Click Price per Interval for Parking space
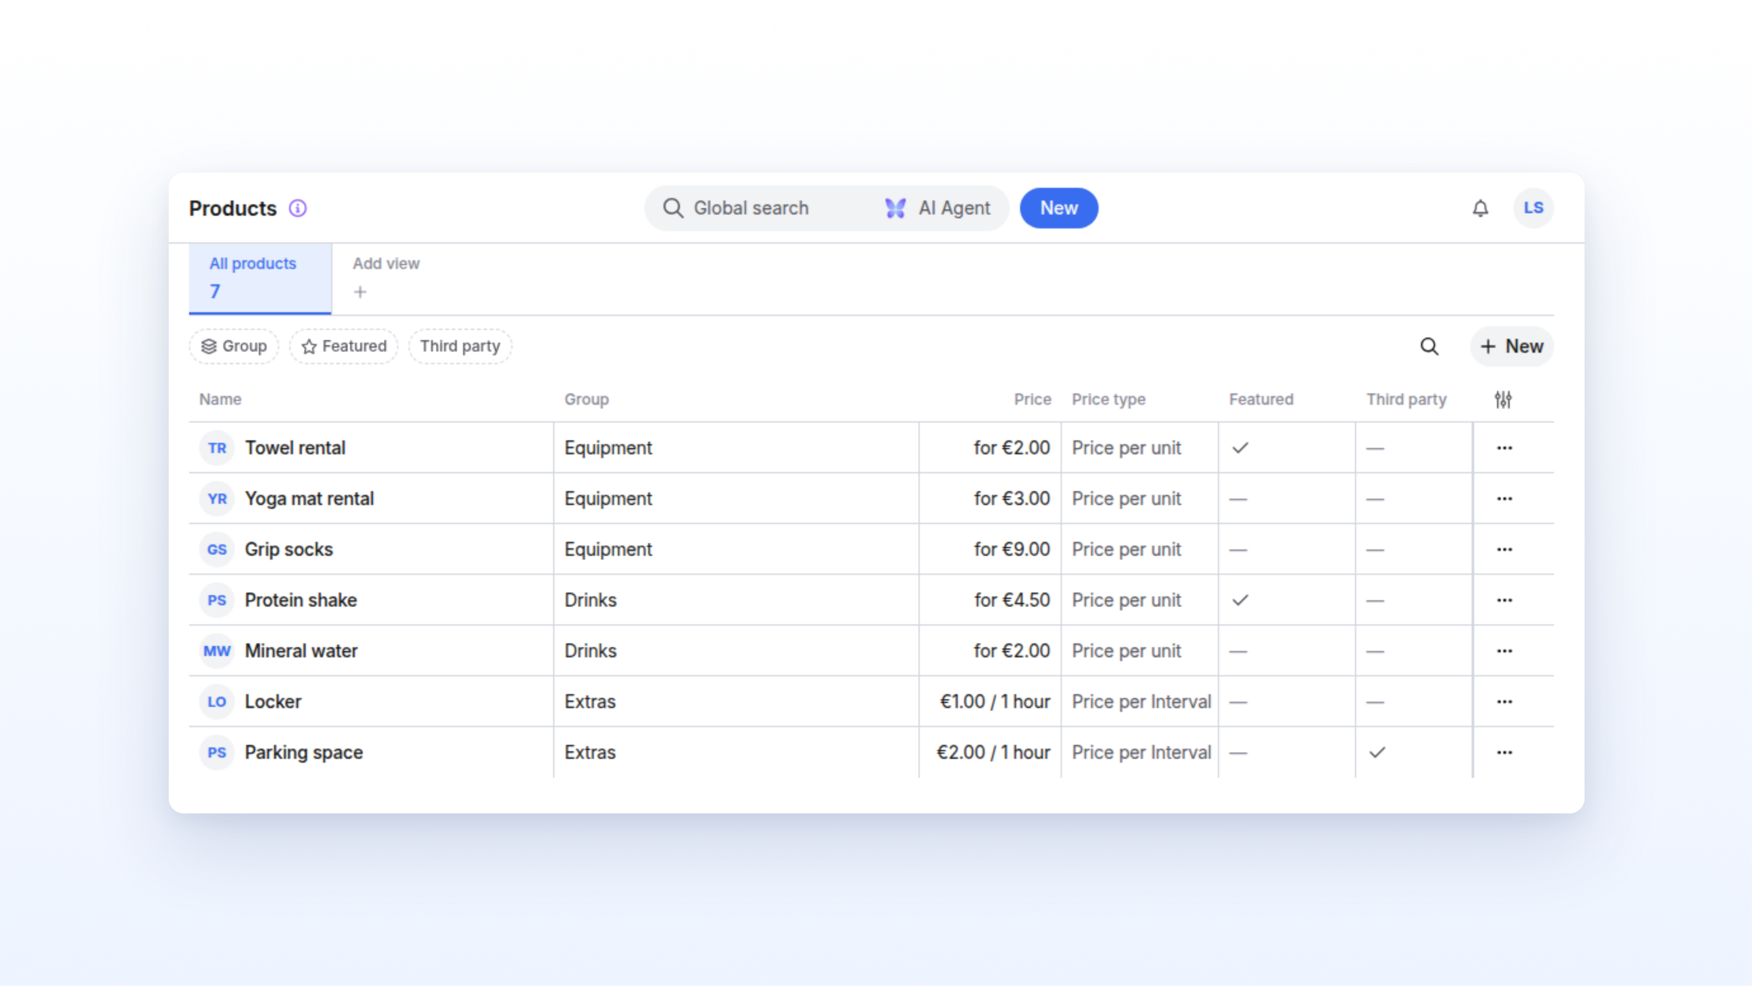Image resolution: width=1752 pixels, height=986 pixels. pos(1141,753)
